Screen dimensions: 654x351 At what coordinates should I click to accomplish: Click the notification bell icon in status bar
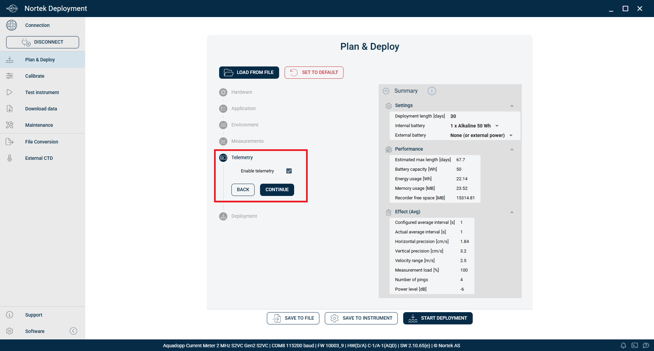[x=623, y=346]
